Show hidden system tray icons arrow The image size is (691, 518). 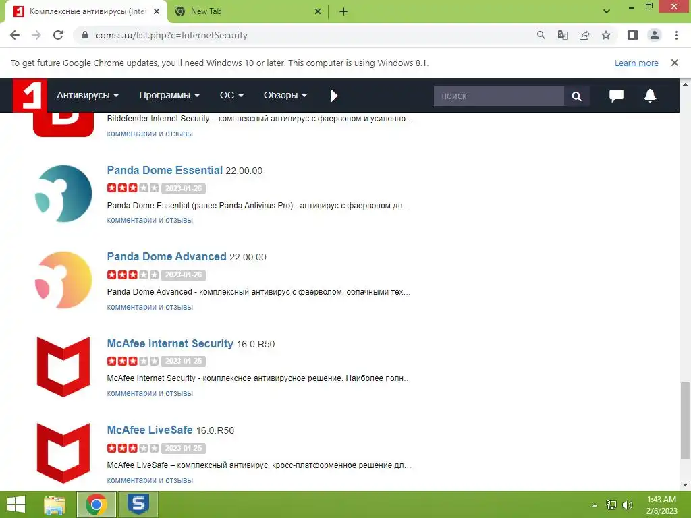pyautogui.click(x=595, y=505)
